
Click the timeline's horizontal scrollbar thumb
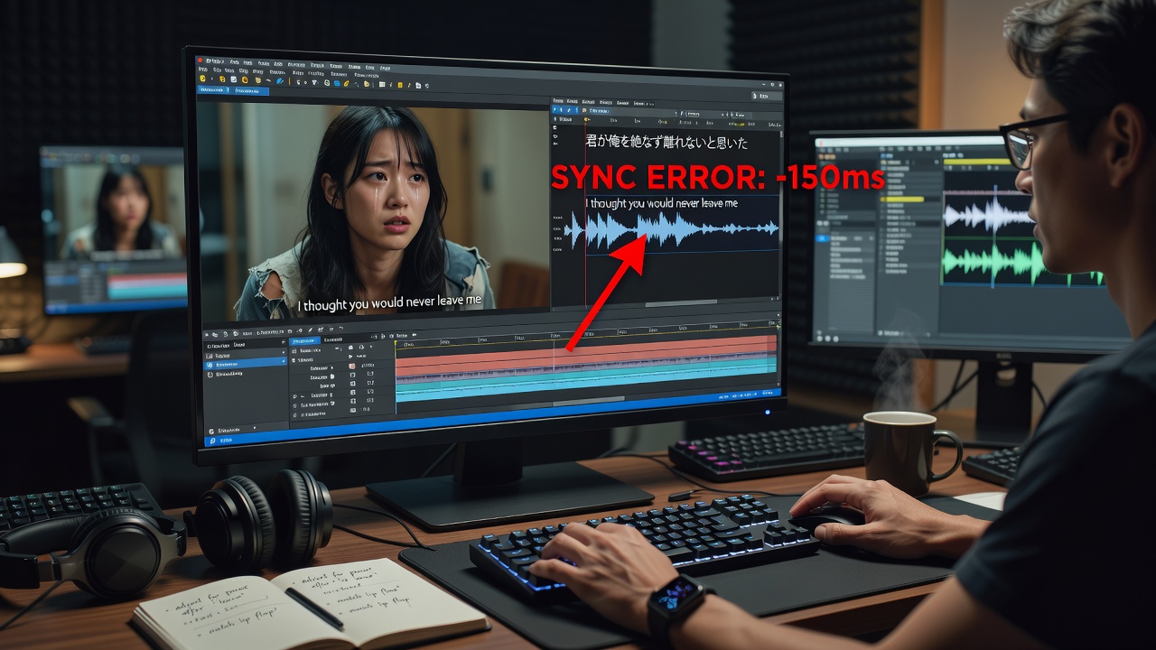(591, 399)
